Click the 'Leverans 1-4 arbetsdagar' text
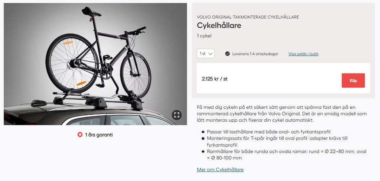The width and height of the screenshot is (380, 181). coord(255,54)
